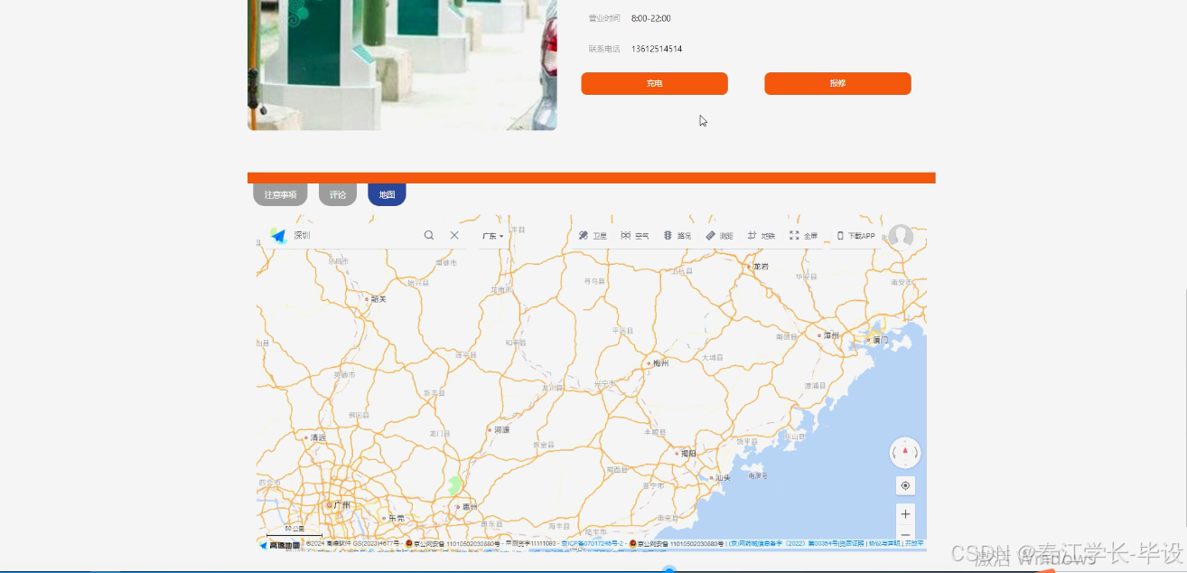Zoom out the map with minus button
This screenshot has width=1187, height=573.
click(x=905, y=533)
